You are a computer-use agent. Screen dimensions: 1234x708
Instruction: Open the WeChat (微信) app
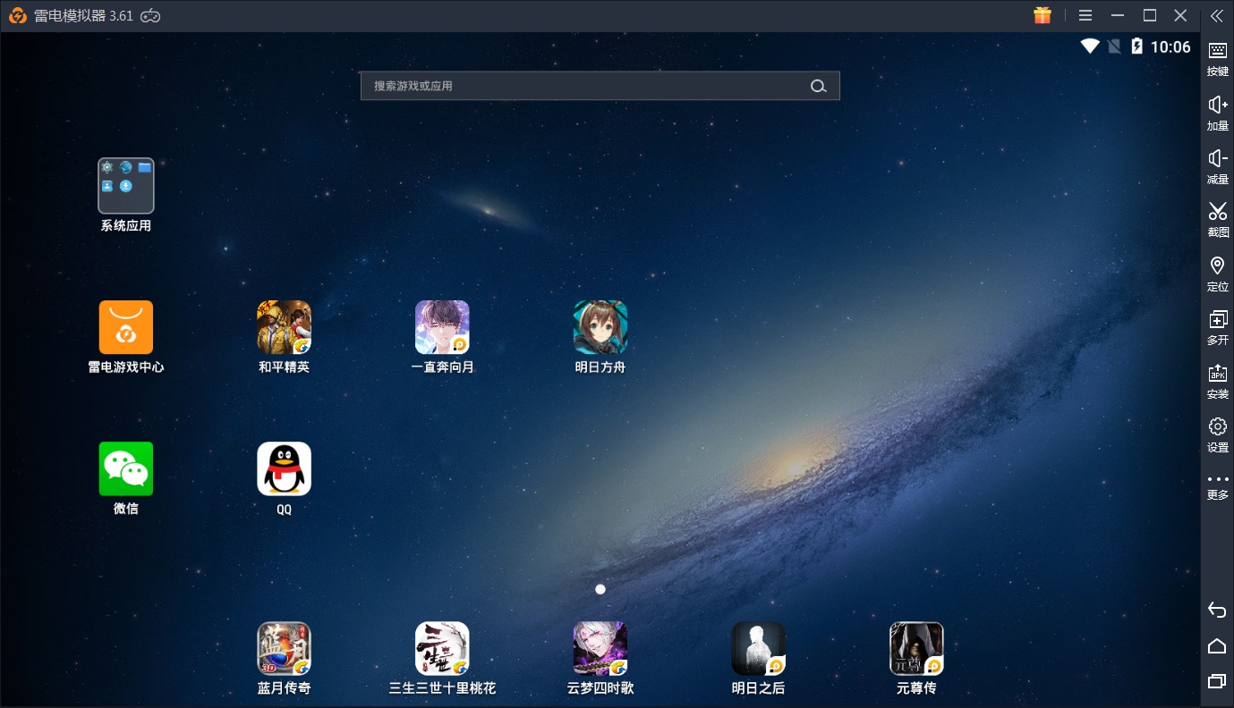point(125,469)
